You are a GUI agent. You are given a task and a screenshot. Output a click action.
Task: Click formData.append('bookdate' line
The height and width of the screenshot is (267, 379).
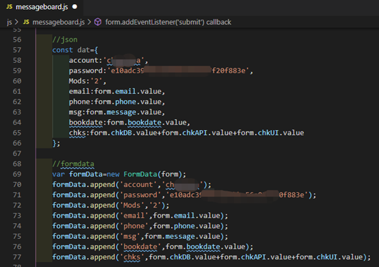coord(153,246)
